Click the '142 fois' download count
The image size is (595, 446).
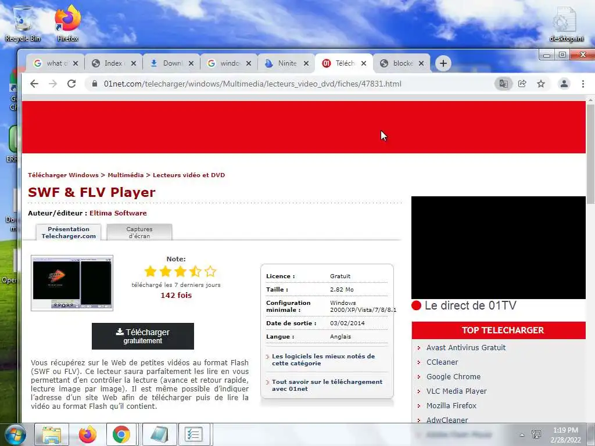176,295
